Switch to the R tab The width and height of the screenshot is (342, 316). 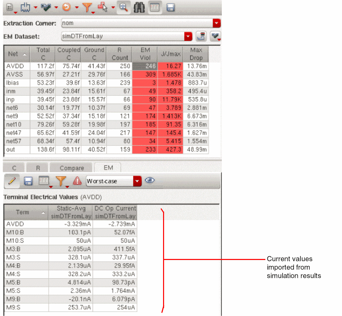[x=38, y=168]
